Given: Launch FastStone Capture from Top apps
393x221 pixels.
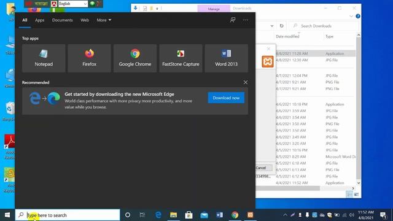Looking at the screenshot, I should click(x=181, y=58).
